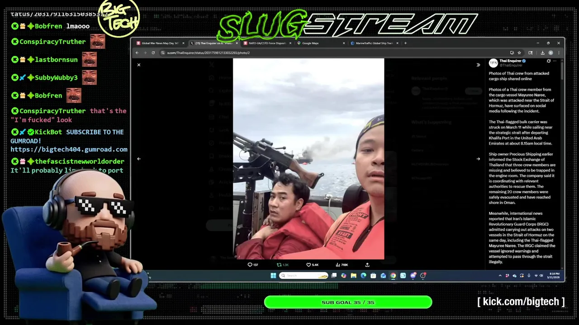Open Task View on the taskbar
579x325 pixels.
click(x=334, y=275)
